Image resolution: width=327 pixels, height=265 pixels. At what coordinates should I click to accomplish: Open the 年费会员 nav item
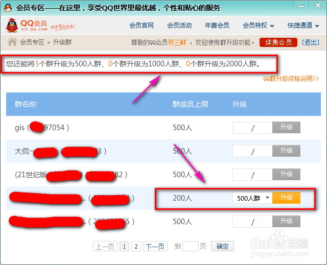(x=217, y=26)
